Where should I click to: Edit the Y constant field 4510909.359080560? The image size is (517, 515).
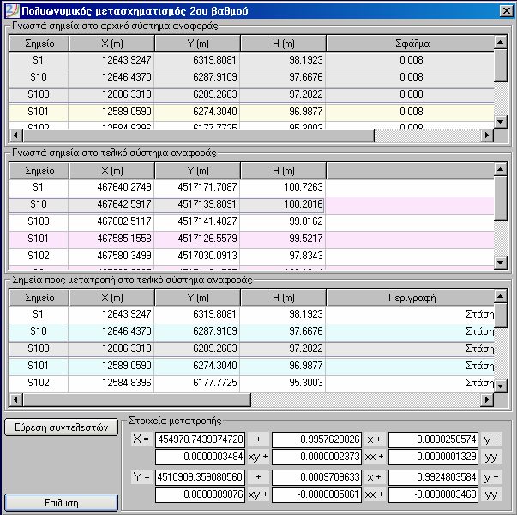tap(200, 477)
